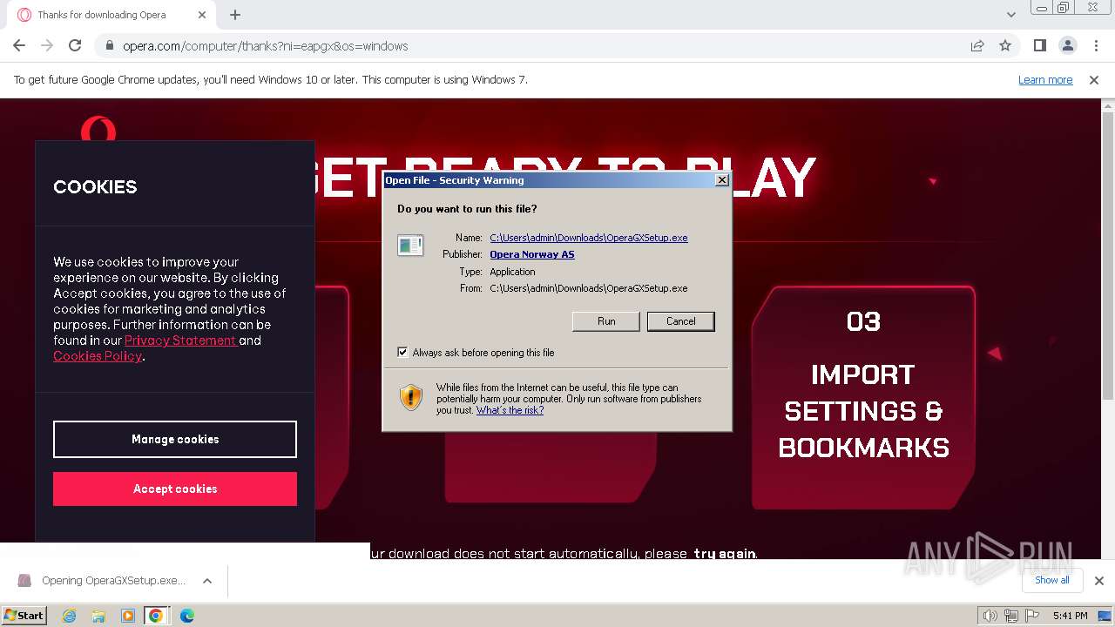Open a new browser tab
The height and width of the screenshot is (627, 1115).
coord(235,15)
